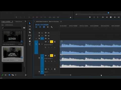Toggle sync lock on track V3
The height and width of the screenshot is (90, 121).
[x=46, y=33]
